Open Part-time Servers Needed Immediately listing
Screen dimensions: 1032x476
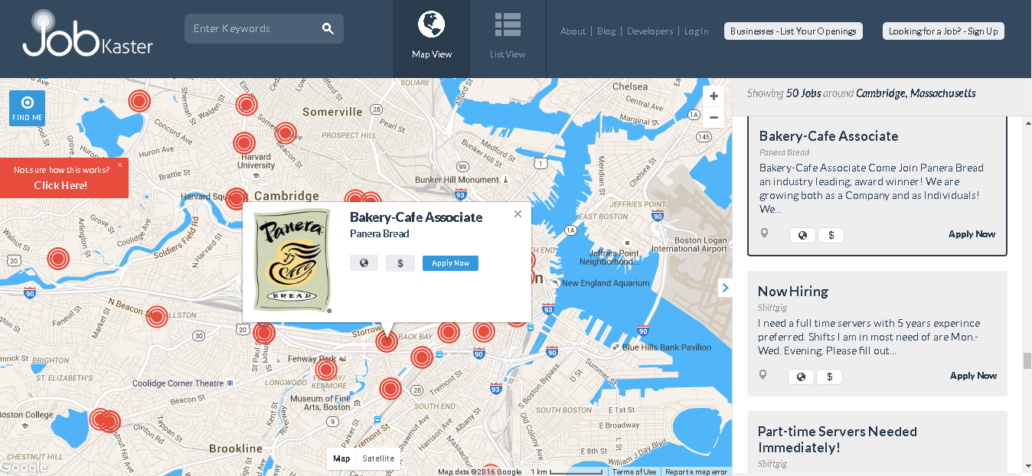837,439
